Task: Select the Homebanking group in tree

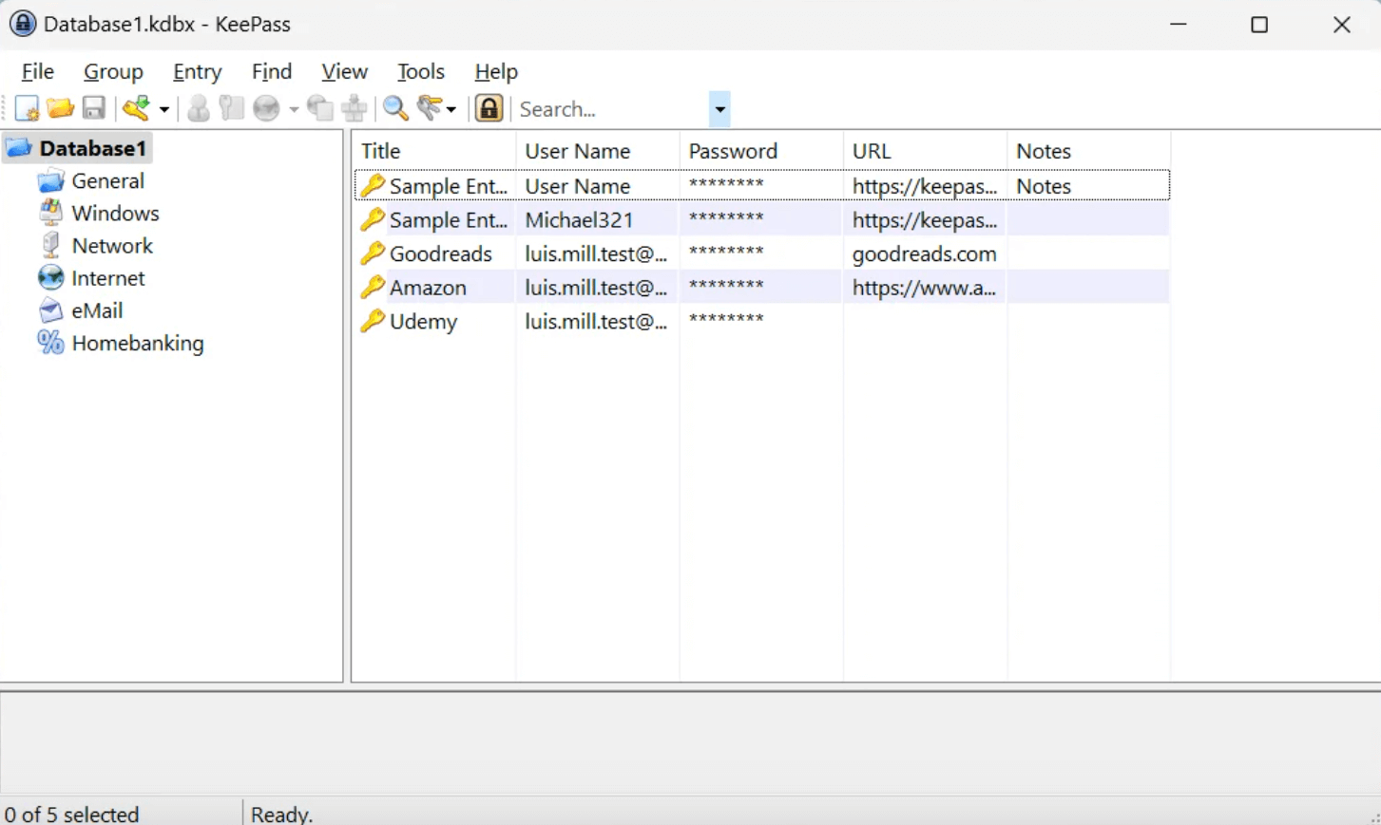Action: click(137, 344)
